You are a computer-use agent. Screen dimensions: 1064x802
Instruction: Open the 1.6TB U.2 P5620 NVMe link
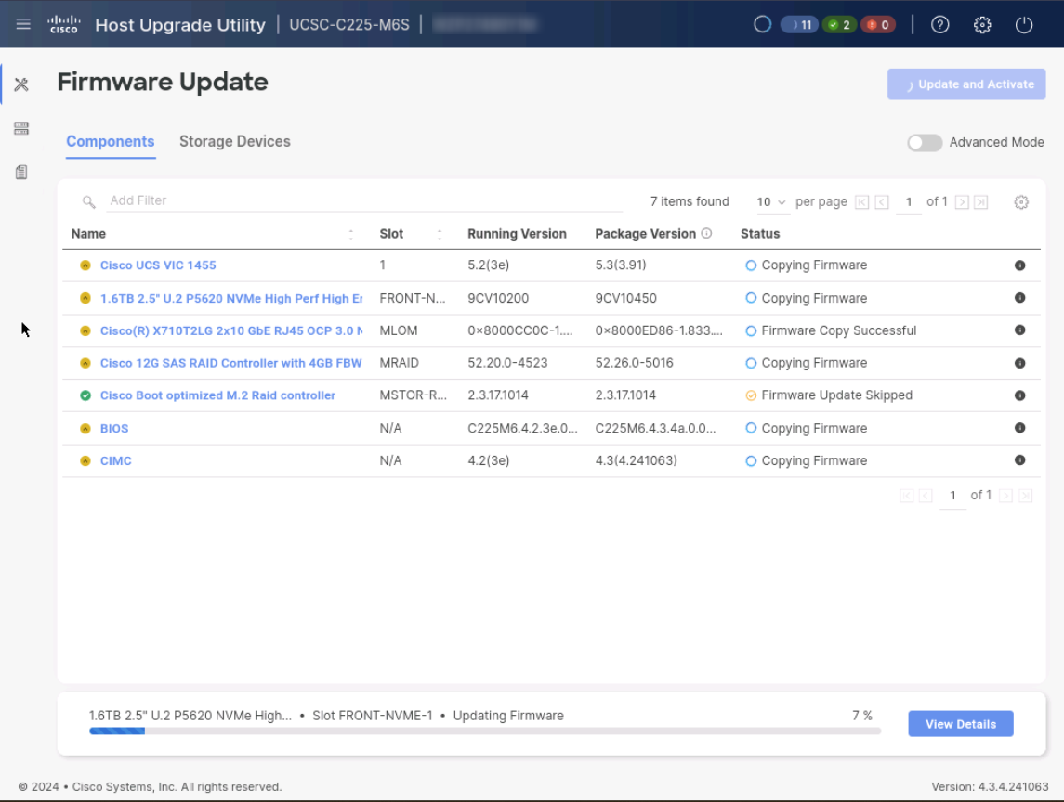pyautogui.click(x=231, y=298)
